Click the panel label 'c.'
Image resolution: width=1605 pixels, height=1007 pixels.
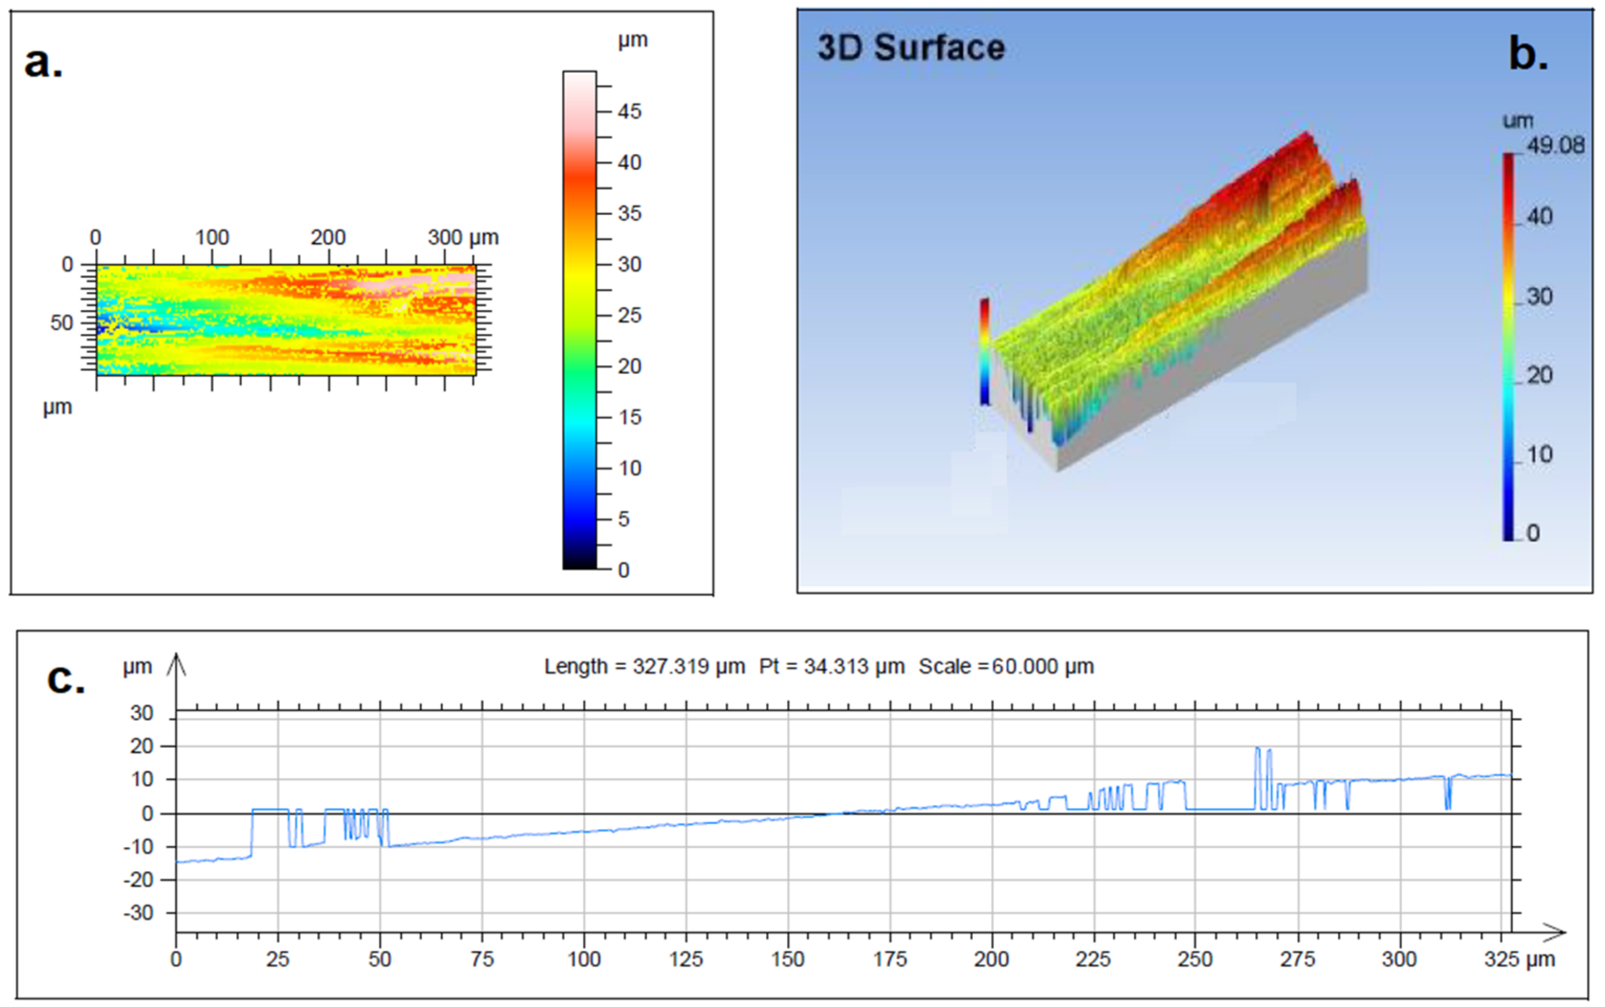click(66, 679)
